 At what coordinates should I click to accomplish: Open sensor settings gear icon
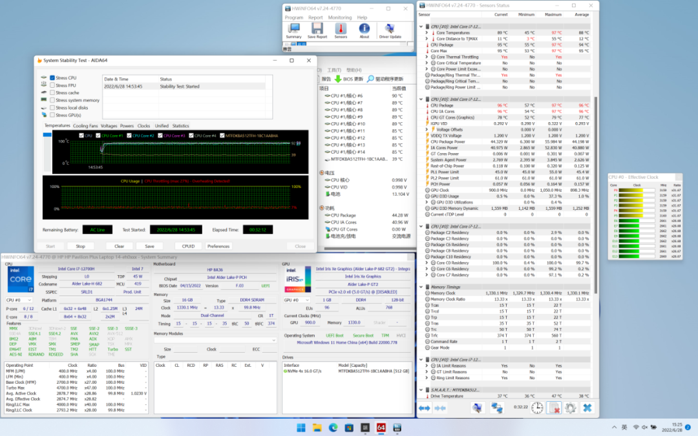(x=571, y=408)
